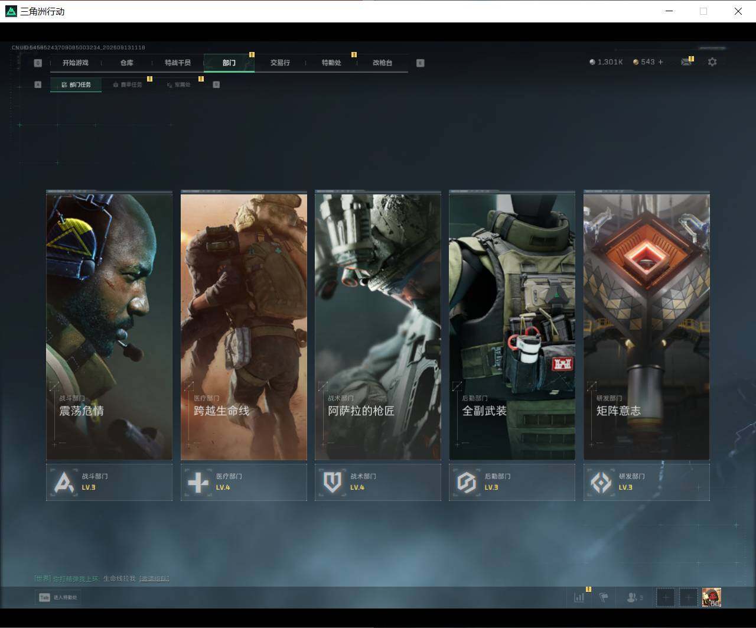Select the third sub-tab before the D key
The image size is (756, 628).
click(178, 84)
